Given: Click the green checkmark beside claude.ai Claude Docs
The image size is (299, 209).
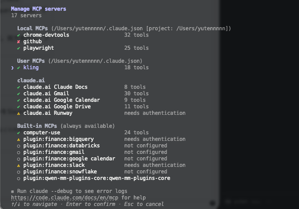Looking at the screenshot, I should pyautogui.click(x=18, y=87).
